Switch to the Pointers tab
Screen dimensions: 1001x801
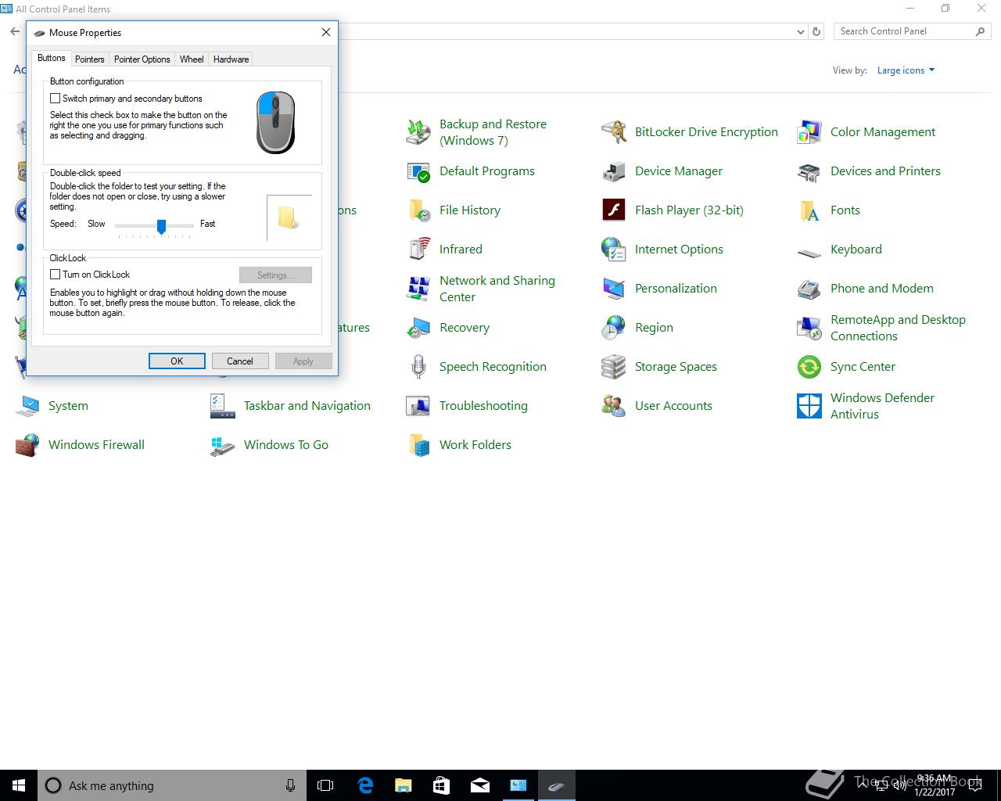pos(89,59)
